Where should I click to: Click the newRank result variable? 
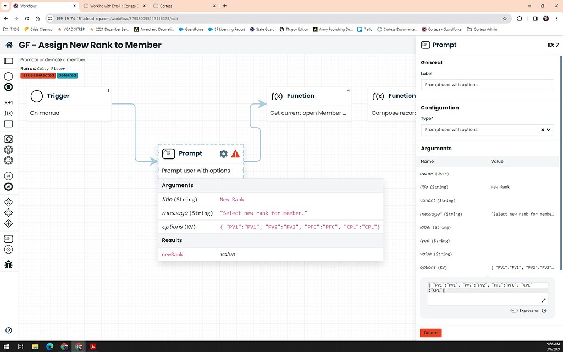point(172,254)
